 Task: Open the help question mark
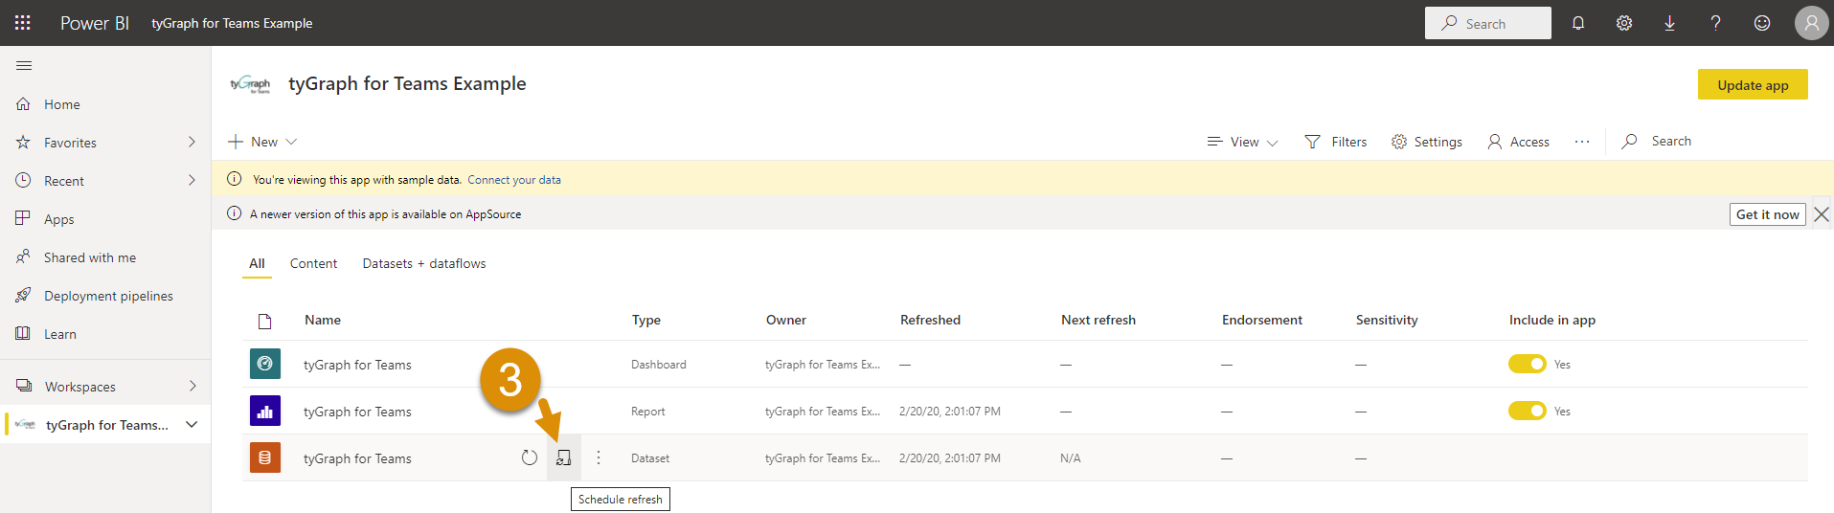click(x=1715, y=23)
